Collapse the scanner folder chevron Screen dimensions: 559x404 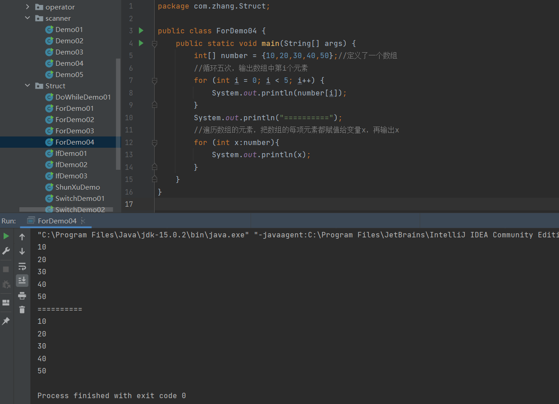click(27, 18)
